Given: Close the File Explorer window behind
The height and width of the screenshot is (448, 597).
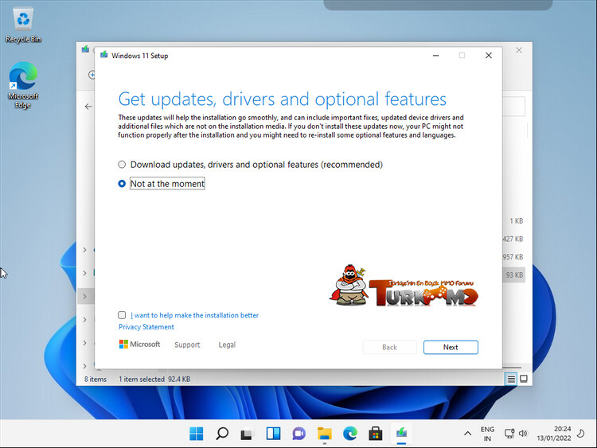Looking at the screenshot, I should [x=518, y=50].
